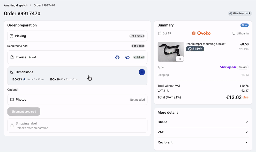Click the 'Not needed' Photos status
Screen dimensions: 256x152
pyautogui.click(x=137, y=100)
